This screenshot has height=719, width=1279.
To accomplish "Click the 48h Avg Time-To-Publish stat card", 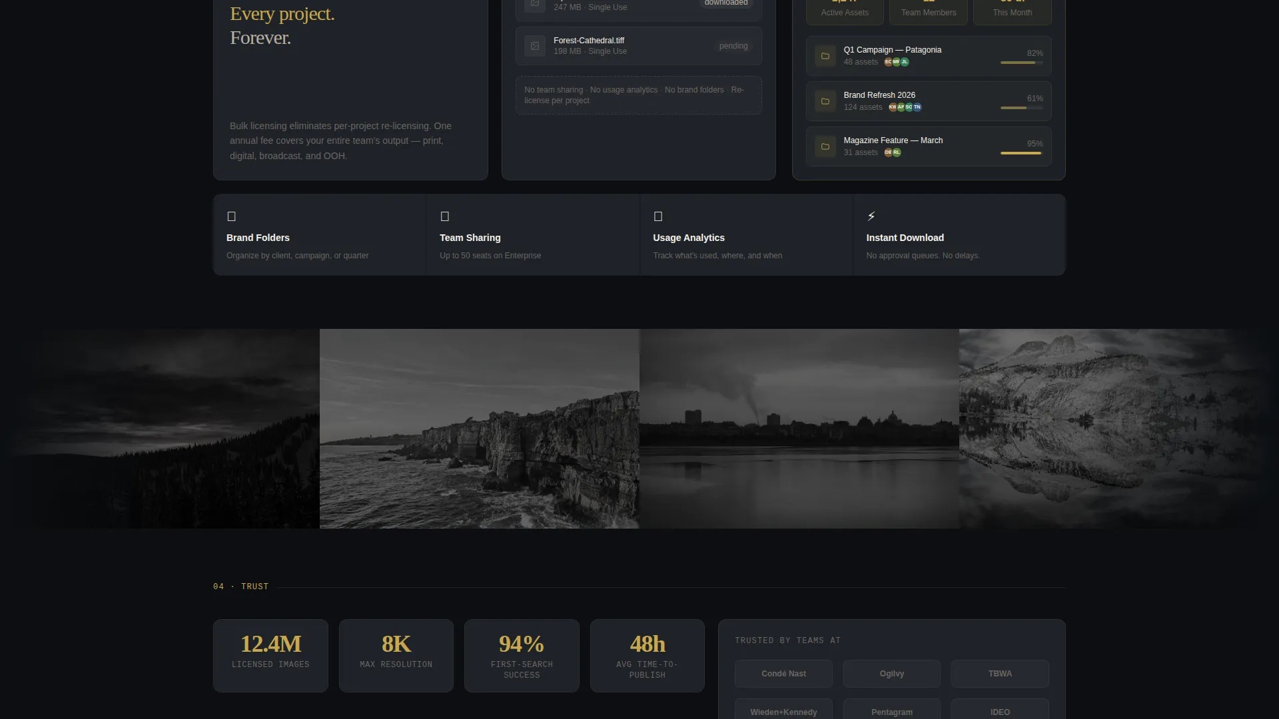I will coord(647,656).
